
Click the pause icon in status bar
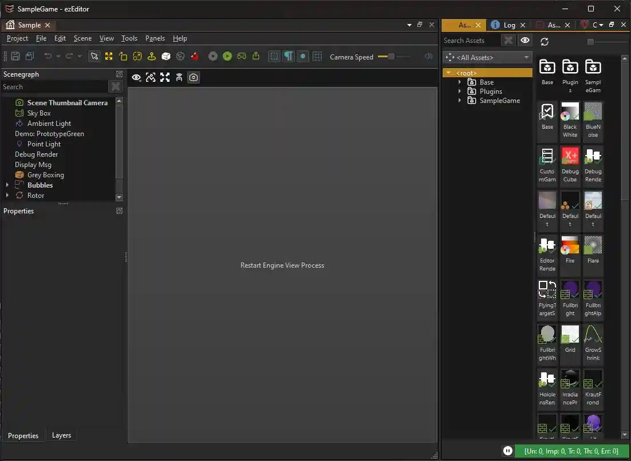click(507, 451)
